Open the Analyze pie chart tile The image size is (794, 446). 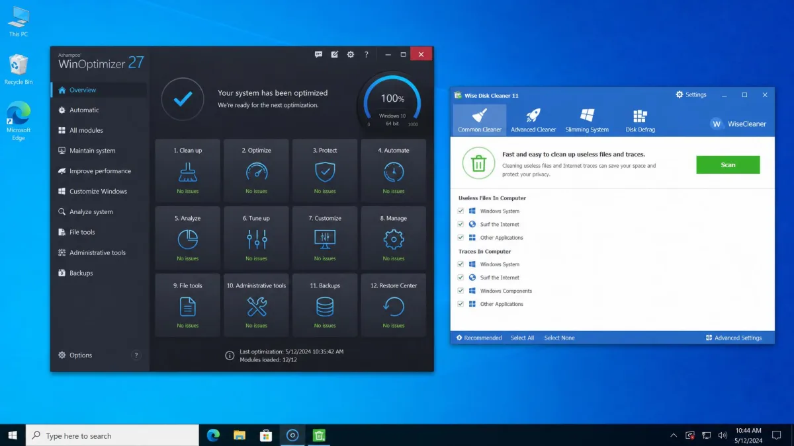[188, 238]
